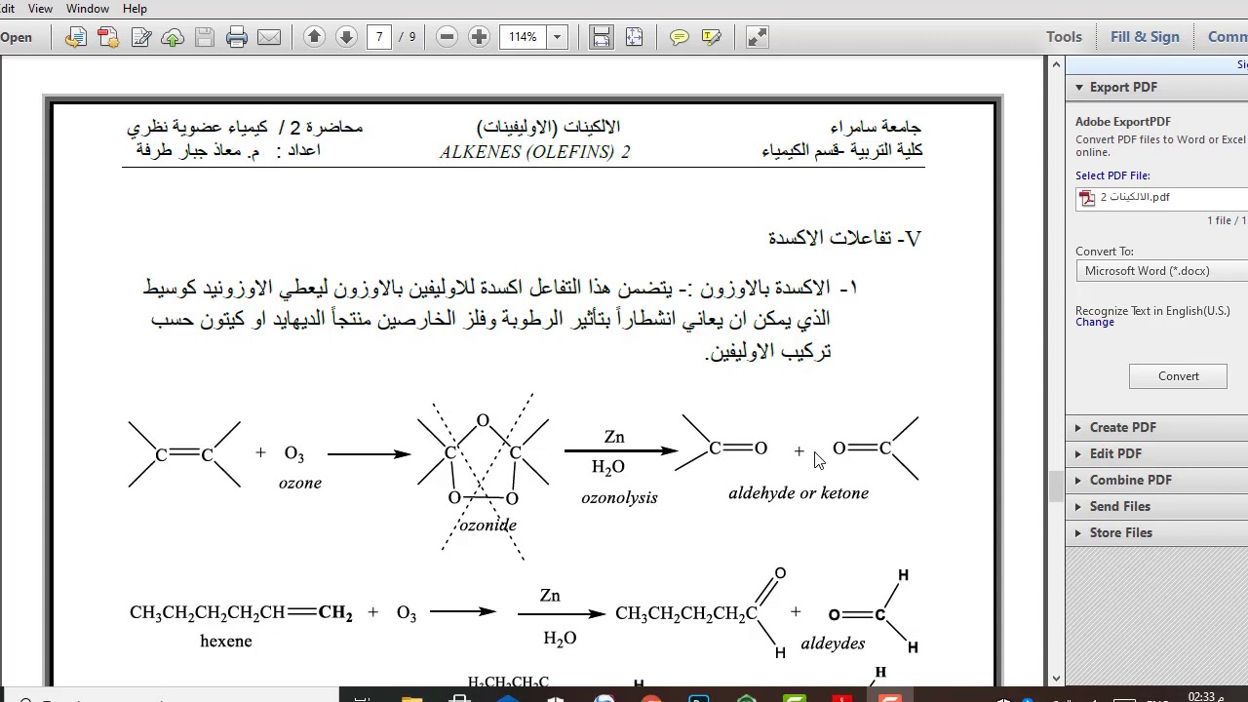Go to next page with down arrow
The width and height of the screenshot is (1248, 702).
point(346,37)
